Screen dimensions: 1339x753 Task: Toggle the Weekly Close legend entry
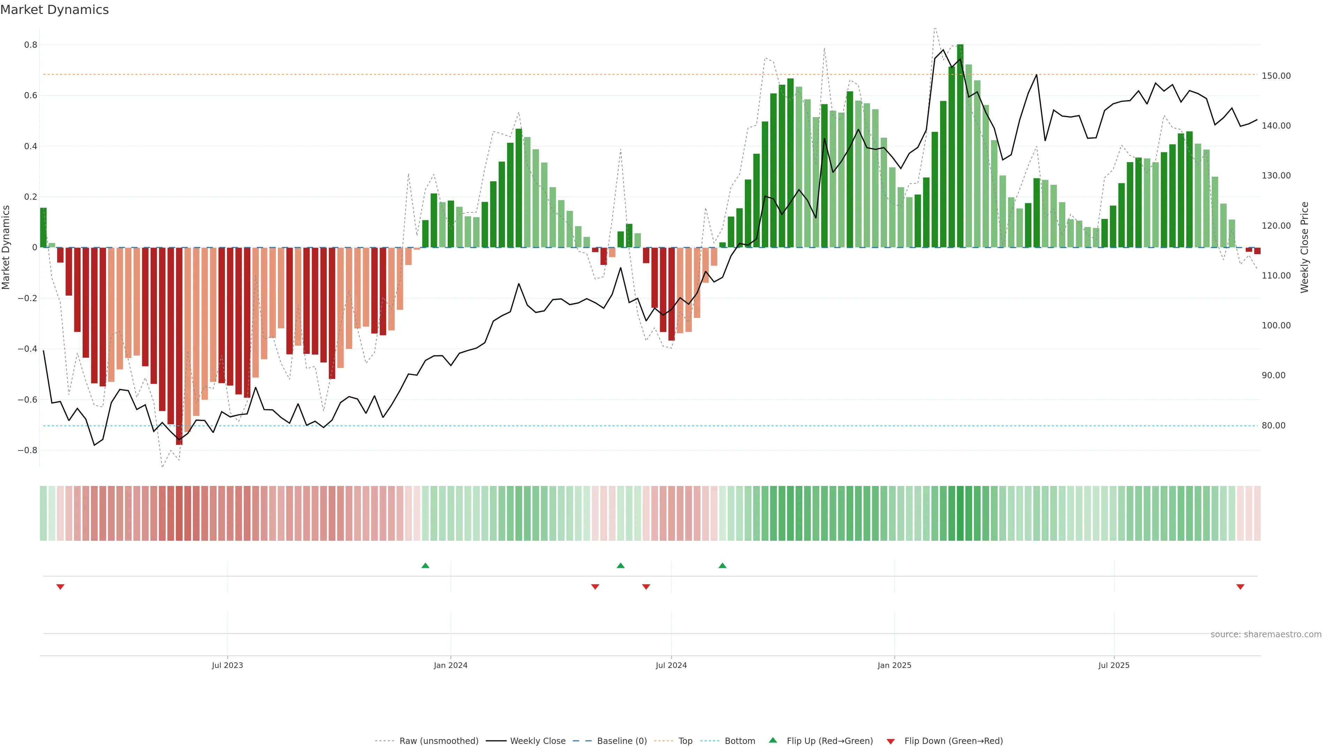pyautogui.click(x=537, y=741)
